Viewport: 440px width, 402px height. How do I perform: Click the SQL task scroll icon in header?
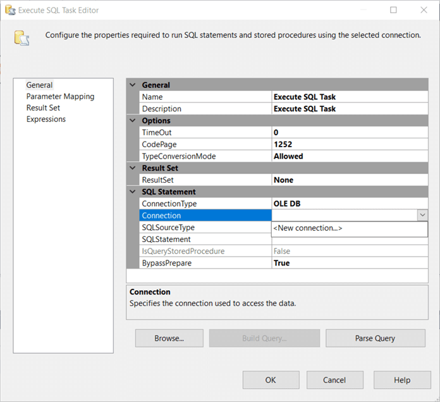click(22, 38)
